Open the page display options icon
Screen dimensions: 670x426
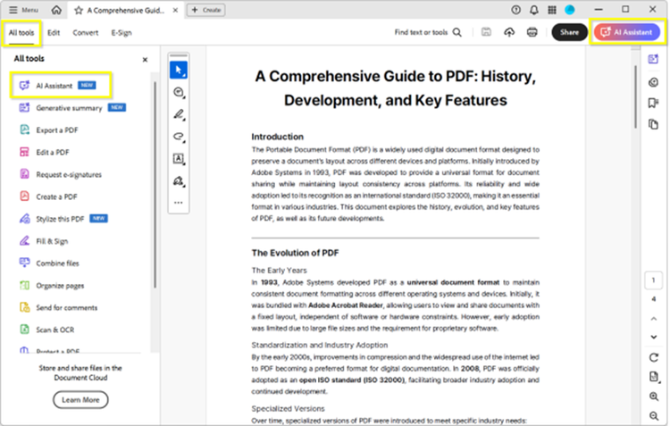tap(654, 377)
